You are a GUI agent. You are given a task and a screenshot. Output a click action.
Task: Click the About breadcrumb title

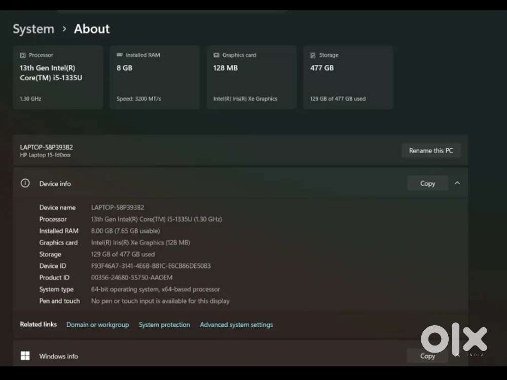pyautogui.click(x=92, y=29)
